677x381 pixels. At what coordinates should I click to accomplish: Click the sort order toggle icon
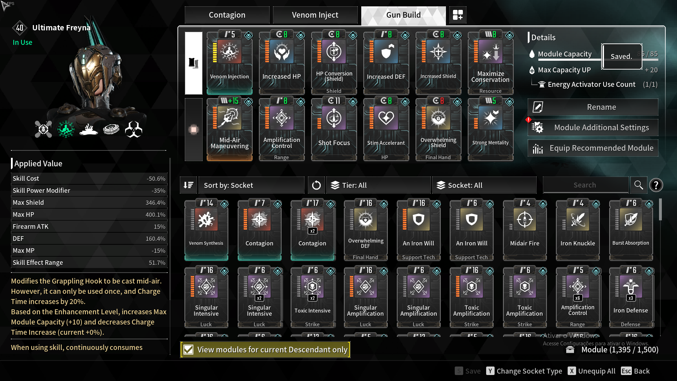[188, 185]
